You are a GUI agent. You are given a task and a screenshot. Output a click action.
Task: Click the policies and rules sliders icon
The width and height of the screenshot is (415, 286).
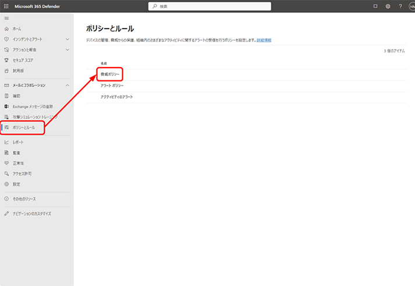point(6,128)
